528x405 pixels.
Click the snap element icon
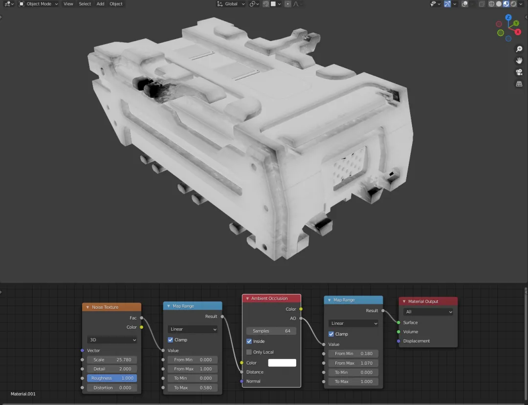click(x=273, y=4)
